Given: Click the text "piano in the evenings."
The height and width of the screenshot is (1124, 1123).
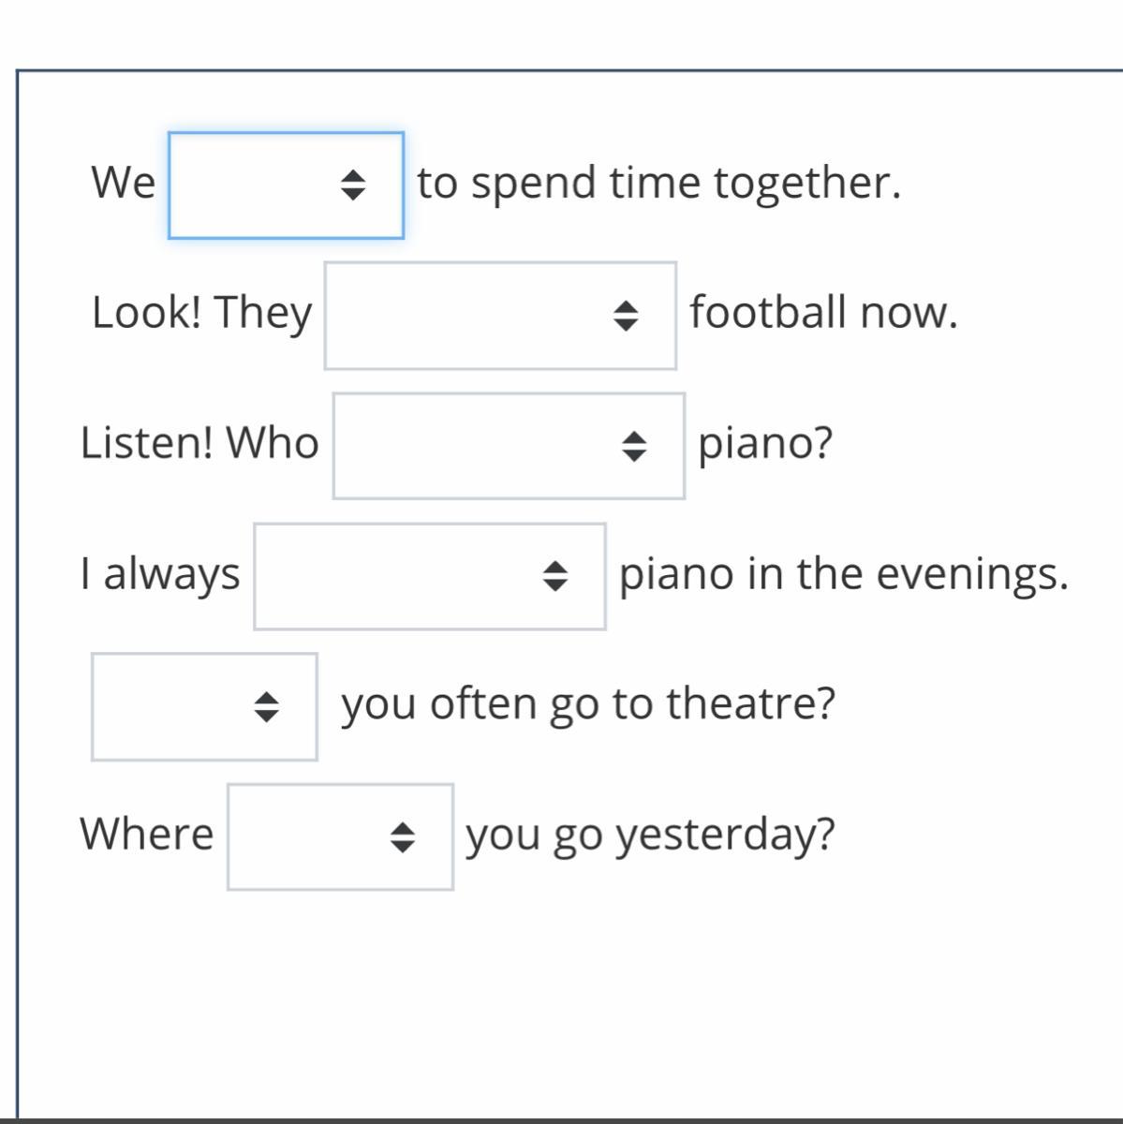Looking at the screenshot, I should coord(843,573).
